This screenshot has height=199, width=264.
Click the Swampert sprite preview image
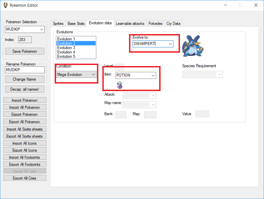193,46
